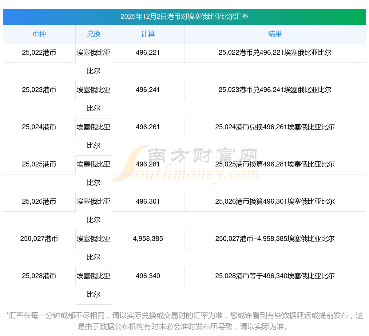Viewport: 369px width, 336px height.
Task: Select the result 25,028港币等于496,340埃塞俄比亚比尔
Action: point(275,276)
